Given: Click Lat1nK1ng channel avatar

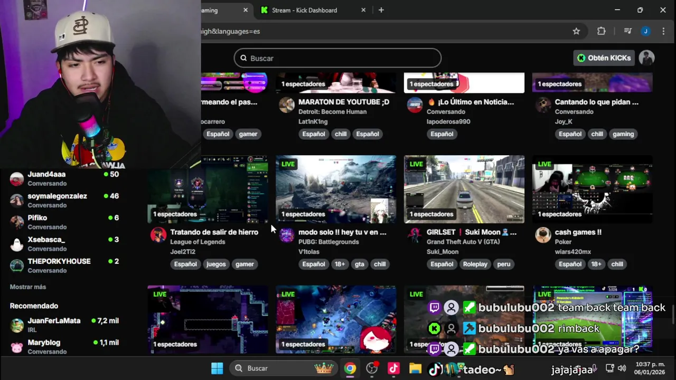Looking at the screenshot, I should pos(287,104).
